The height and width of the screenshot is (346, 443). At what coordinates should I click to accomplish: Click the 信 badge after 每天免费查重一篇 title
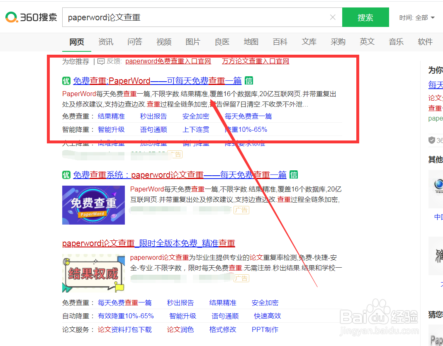coord(294,175)
